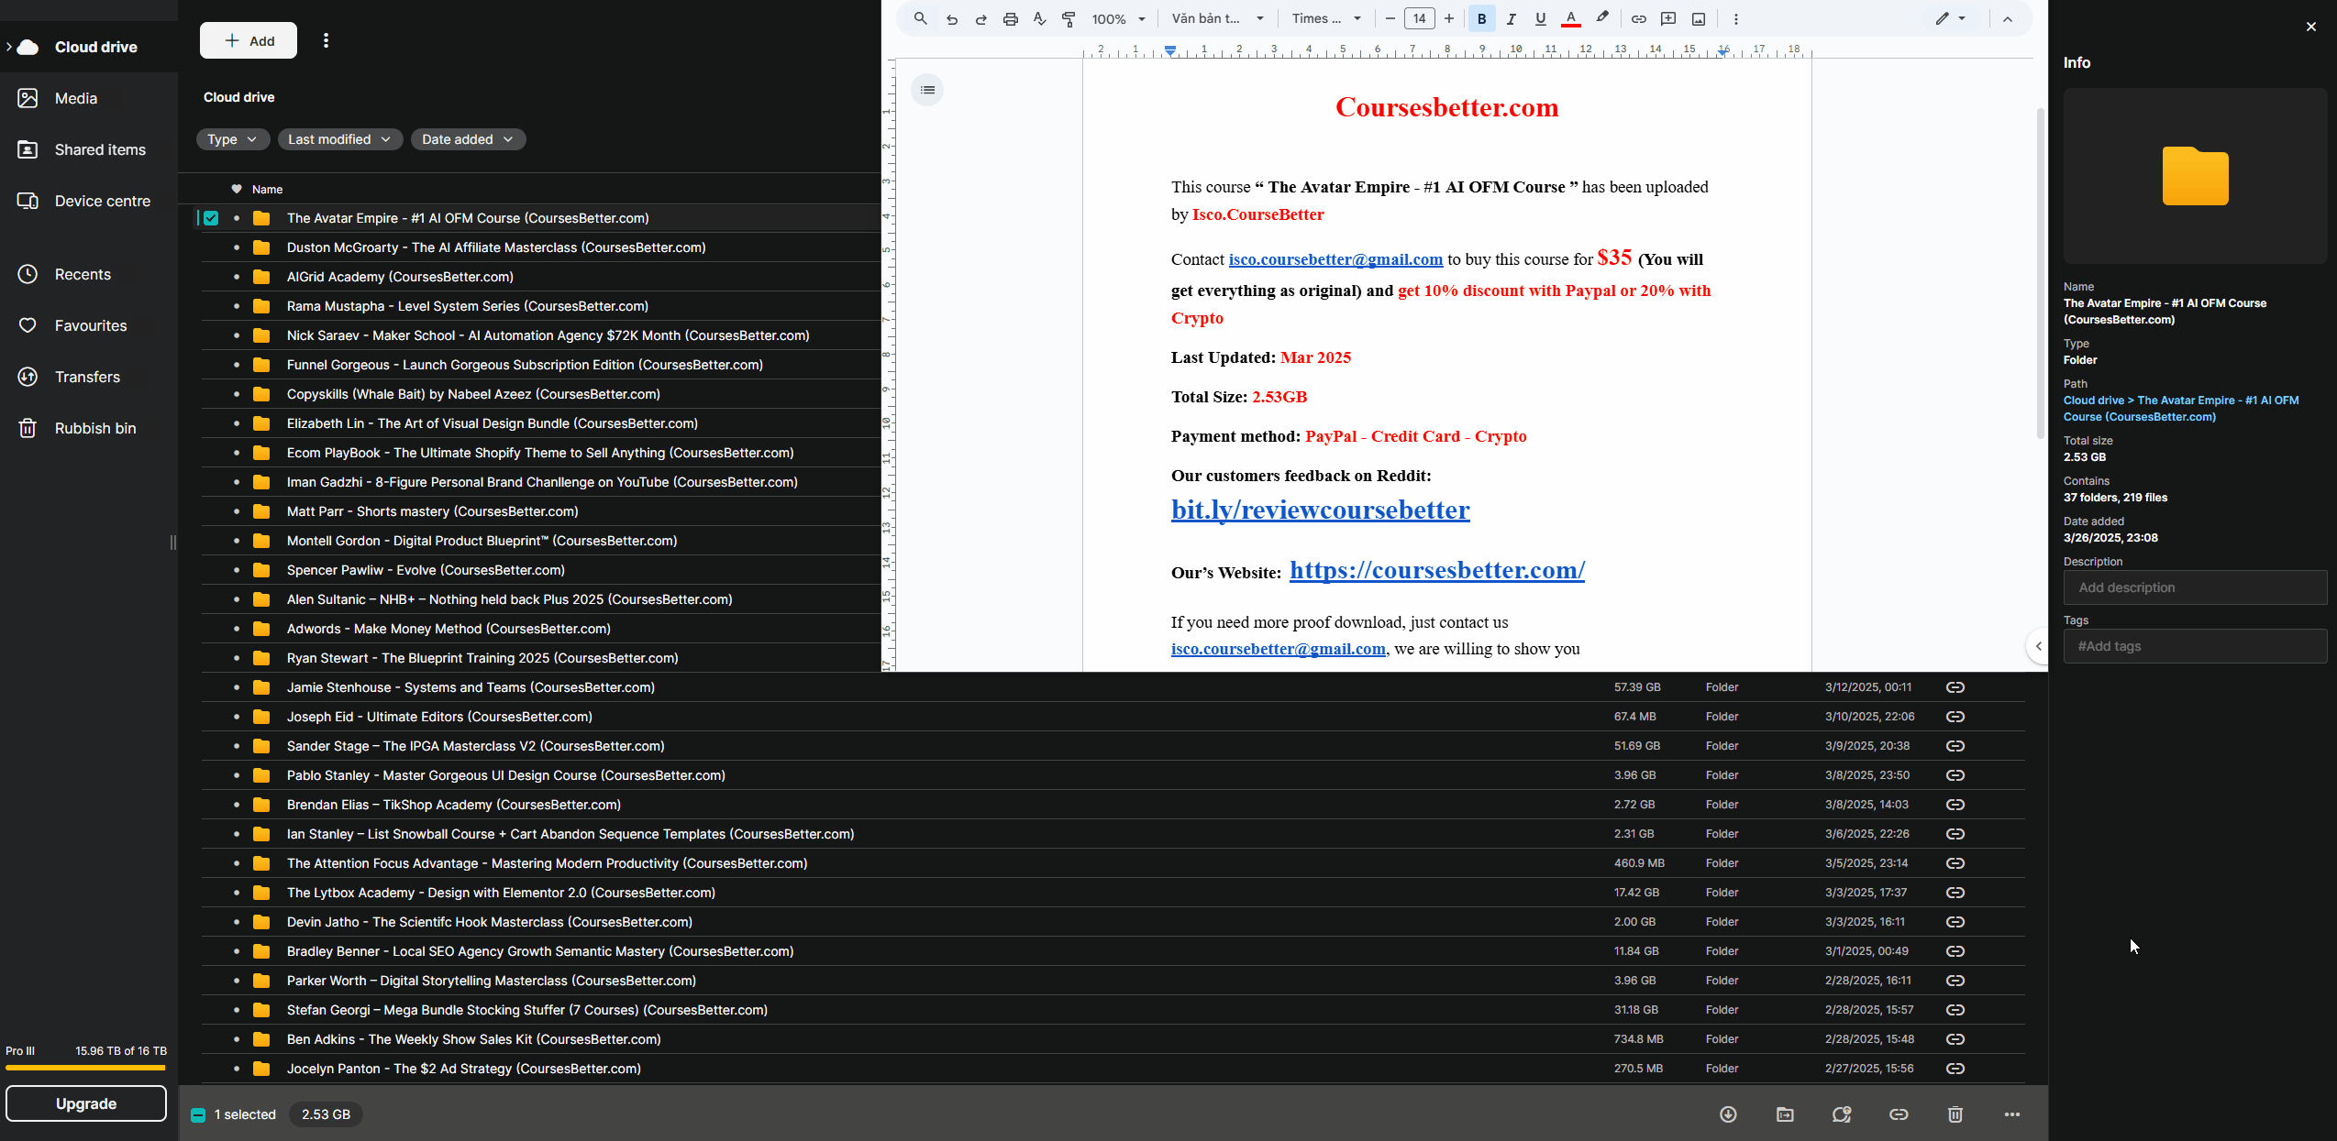Open Shared items in sidebar

pyautogui.click(x=100, y=149)
